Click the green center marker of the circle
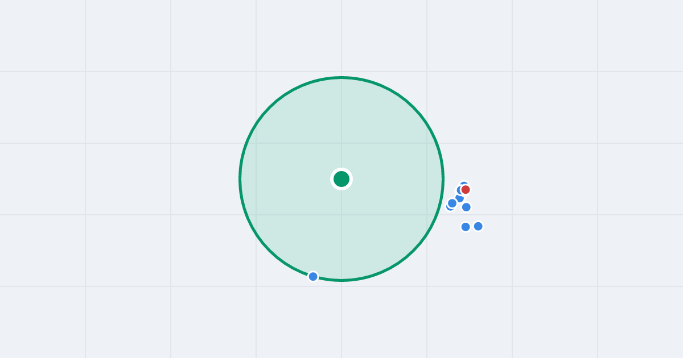The width and height of the screenshot is (683, 358). click(x=341, y=179)
